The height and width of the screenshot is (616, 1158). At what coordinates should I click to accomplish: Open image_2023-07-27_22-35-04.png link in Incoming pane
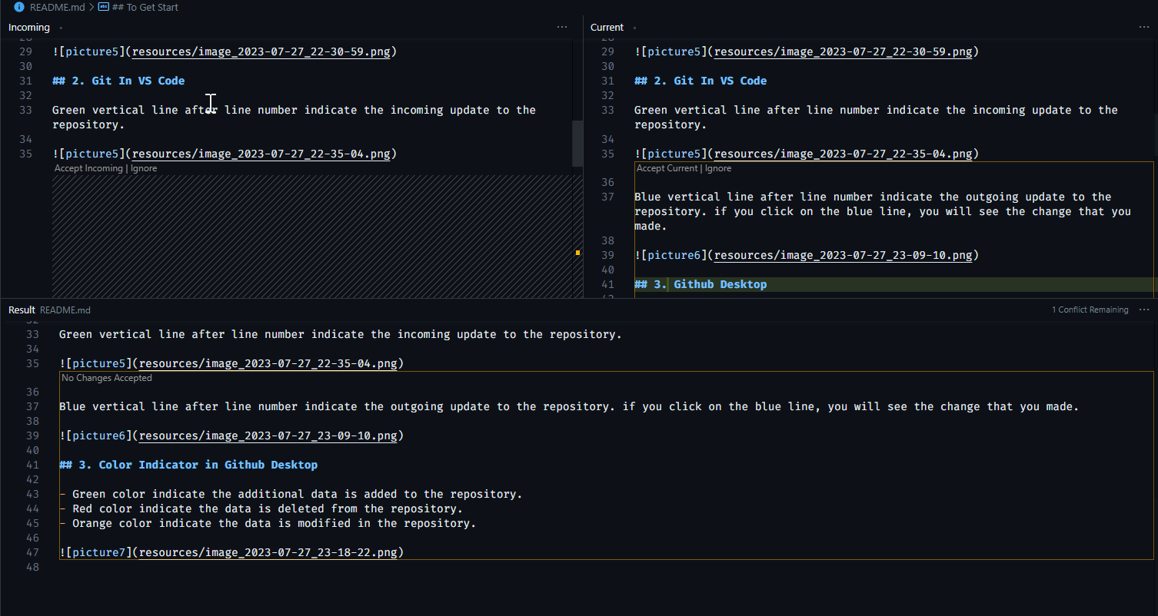tap(261, 154)
